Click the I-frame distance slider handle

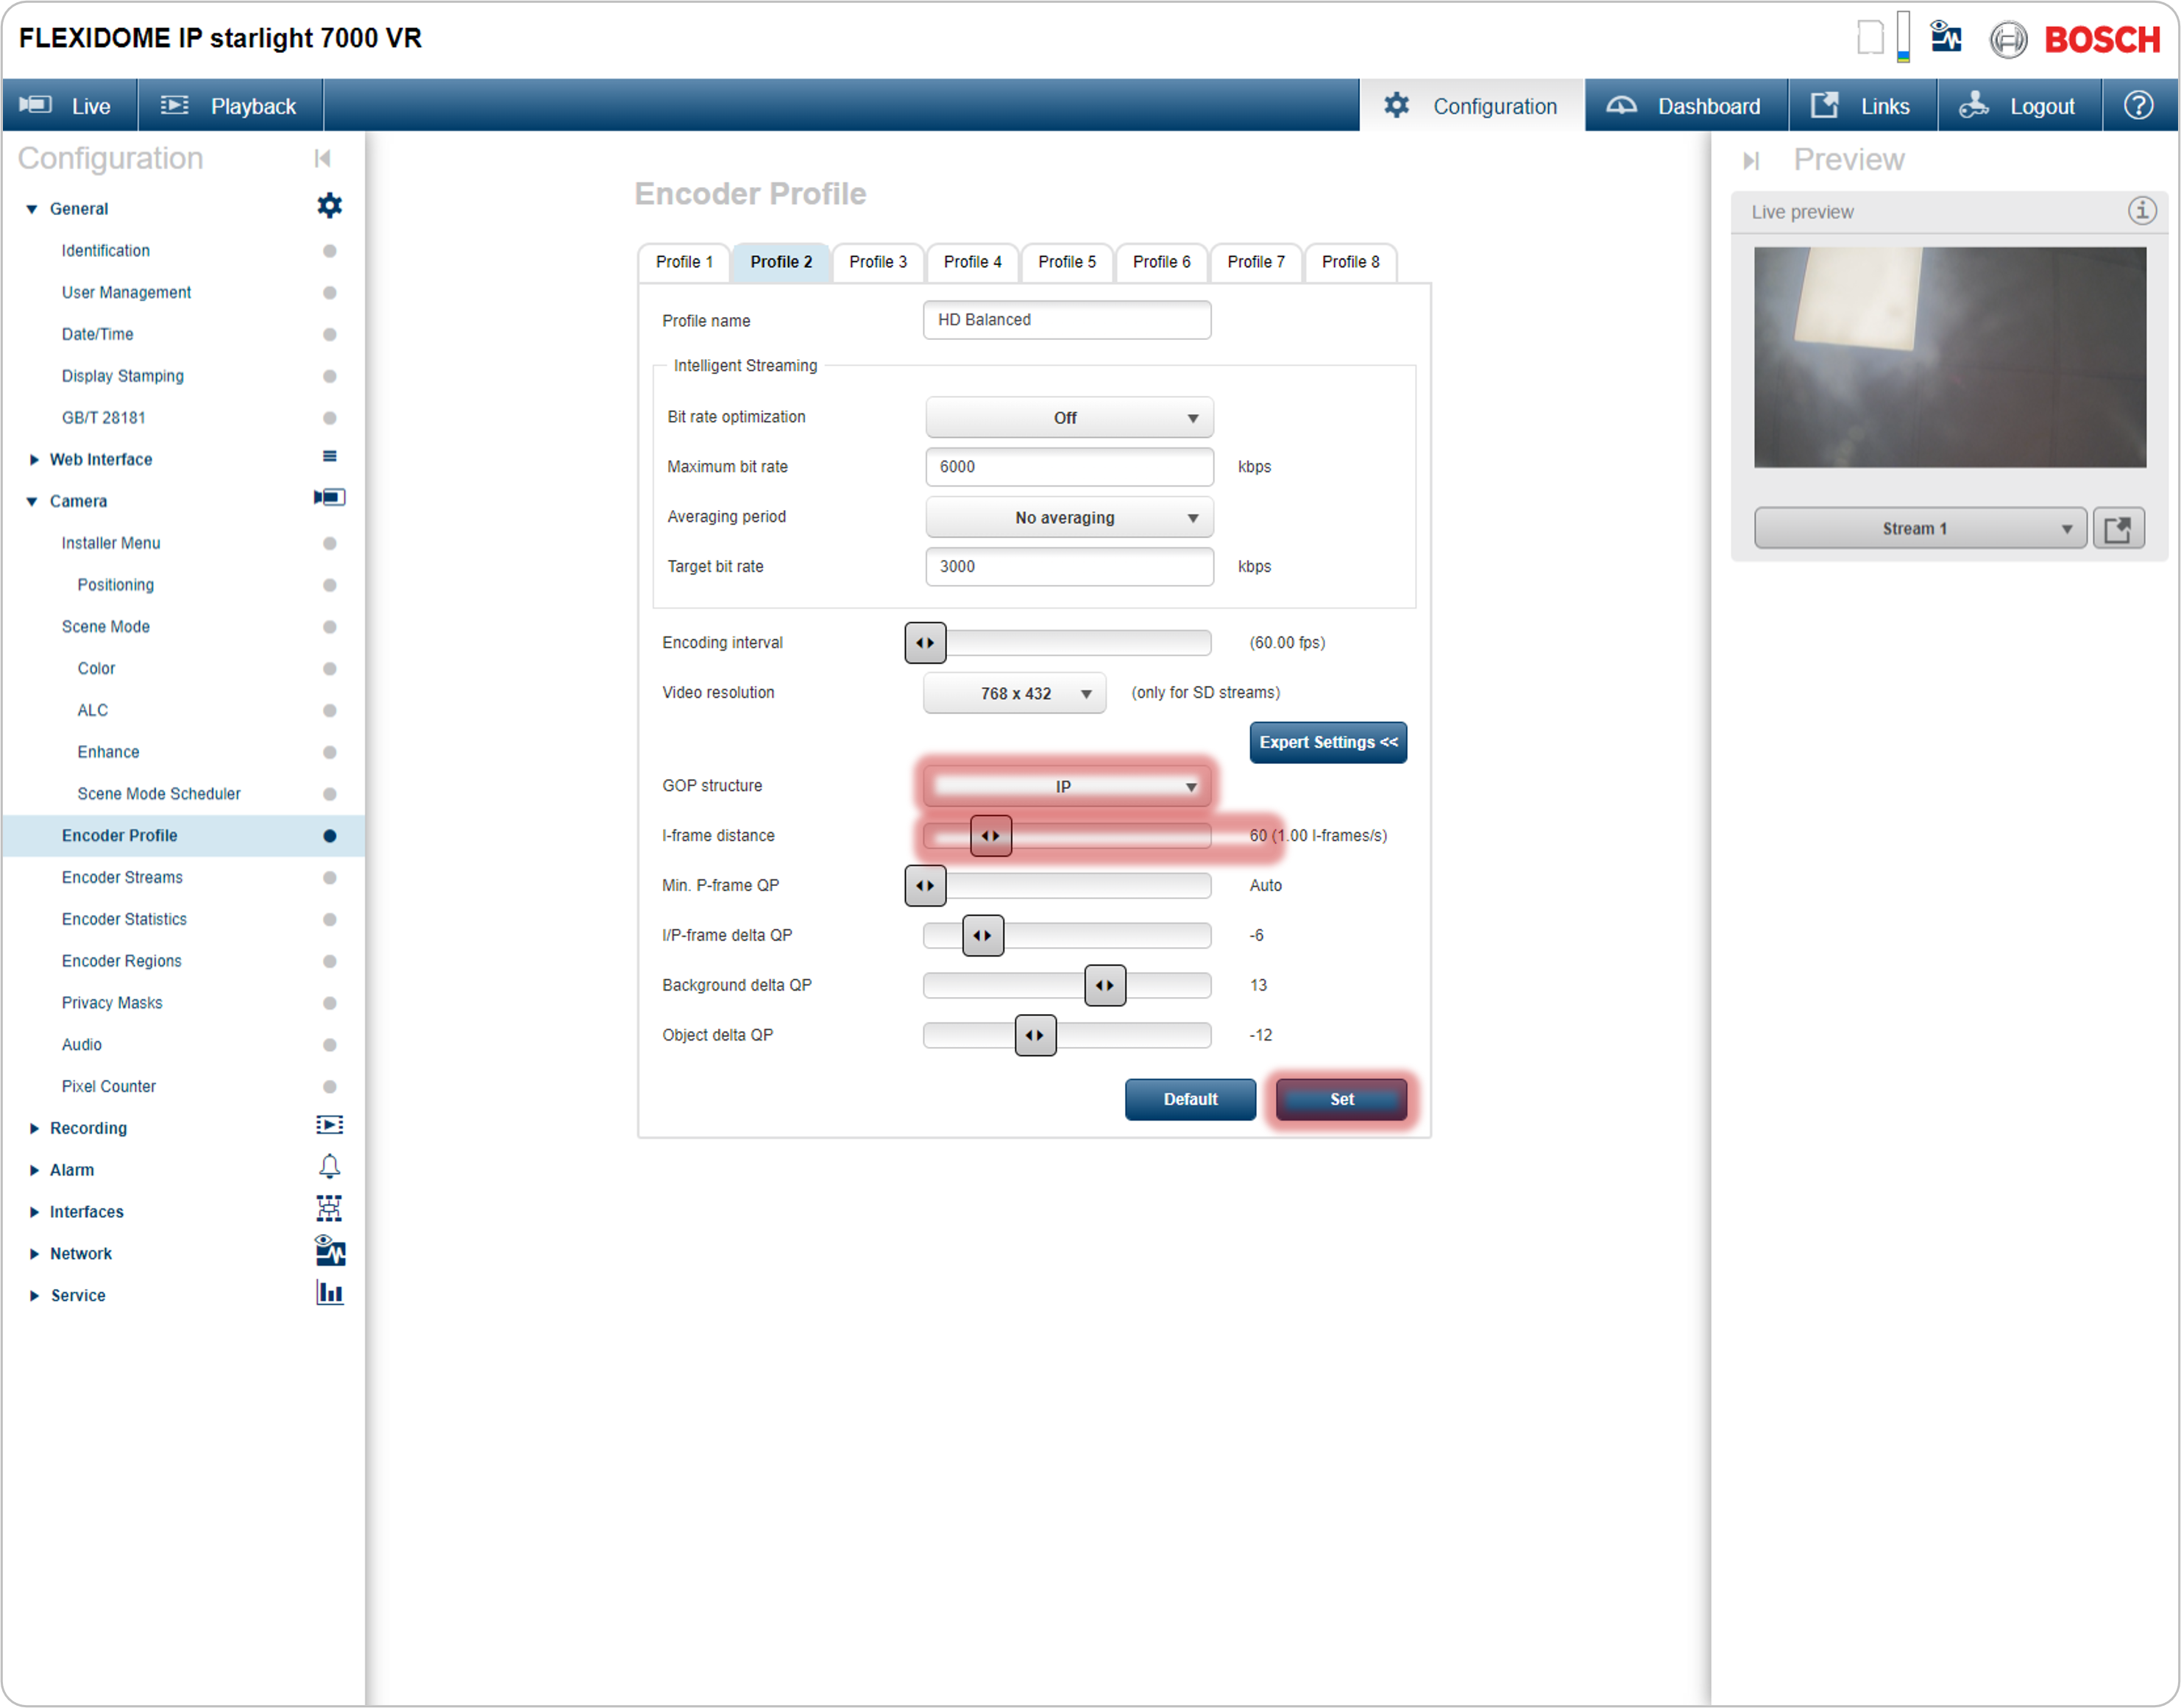[990, 836]
